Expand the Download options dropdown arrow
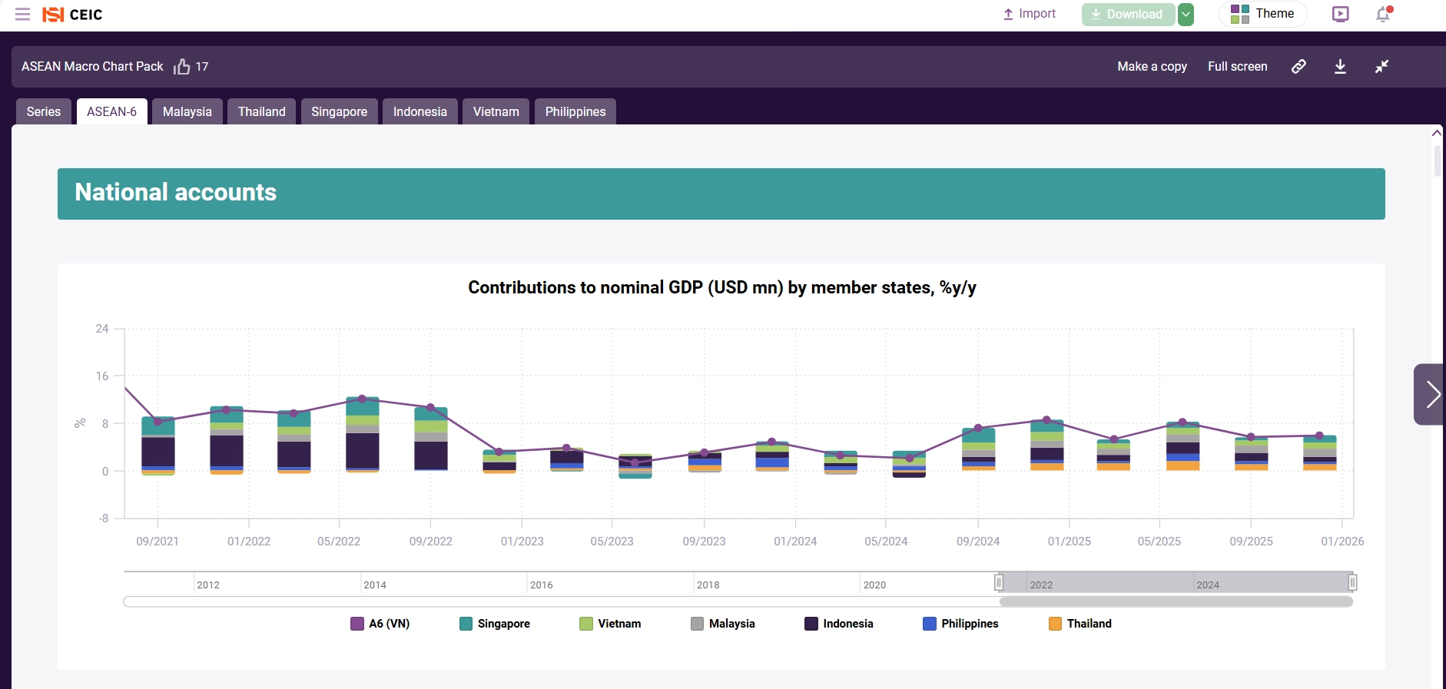Screen dimensions: 1446x689 pyautogui.click(x=1186, y=15)
